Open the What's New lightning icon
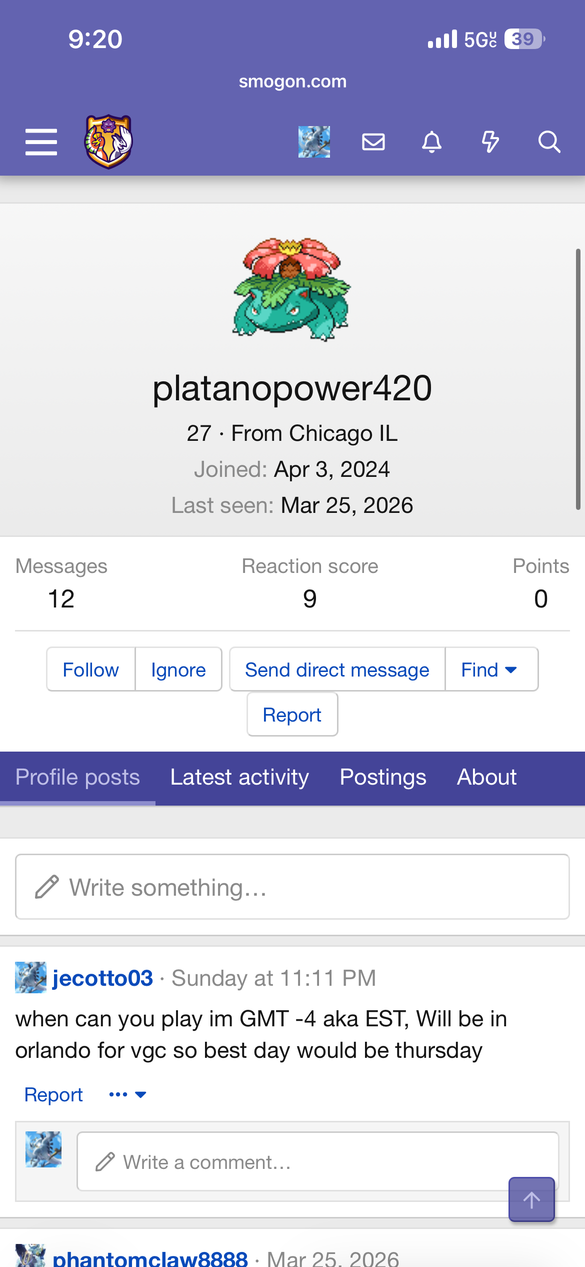This screenshot has width=585, height=1267. 490,142
